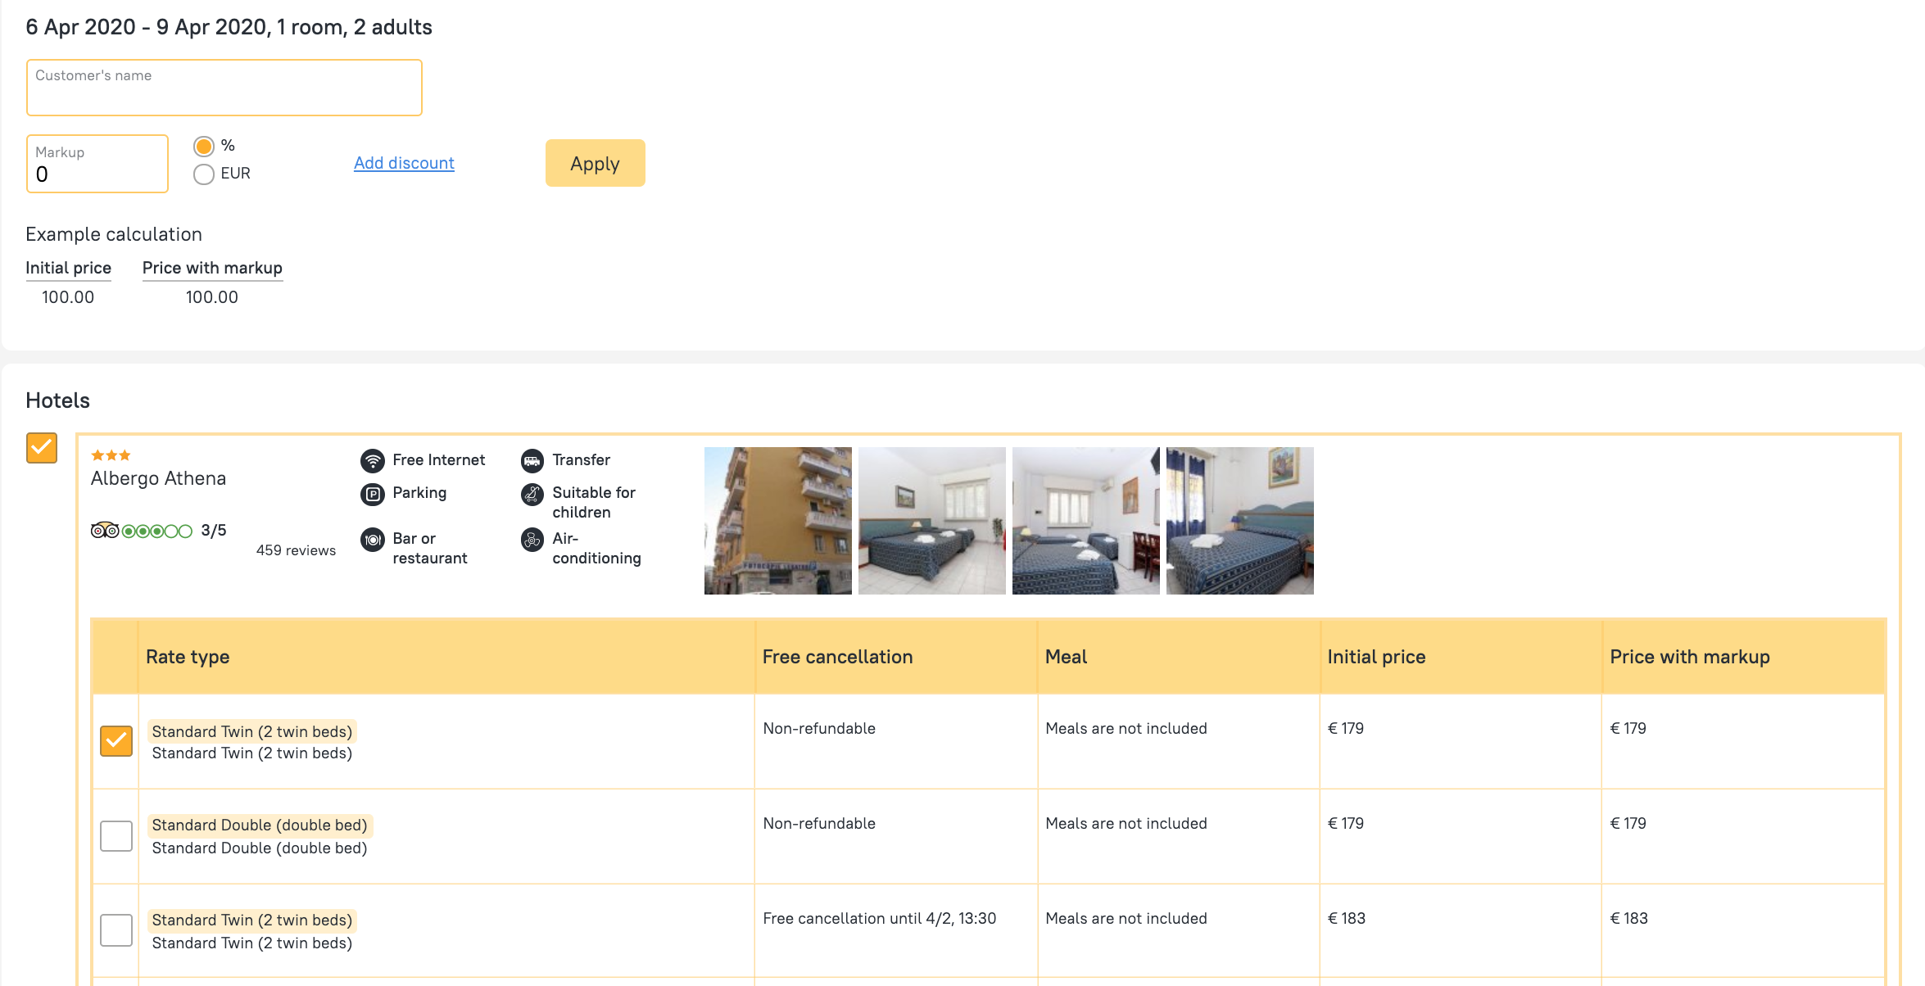Check the free-cancellation €183 Standard Twin checkbox
The height and width of the screenshot is (986, 1925).
pos(116,930)
